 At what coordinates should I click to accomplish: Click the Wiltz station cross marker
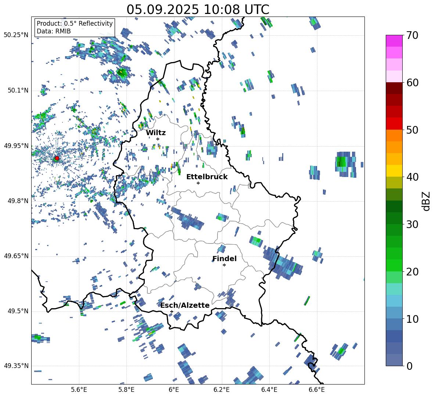click(158, 139)
